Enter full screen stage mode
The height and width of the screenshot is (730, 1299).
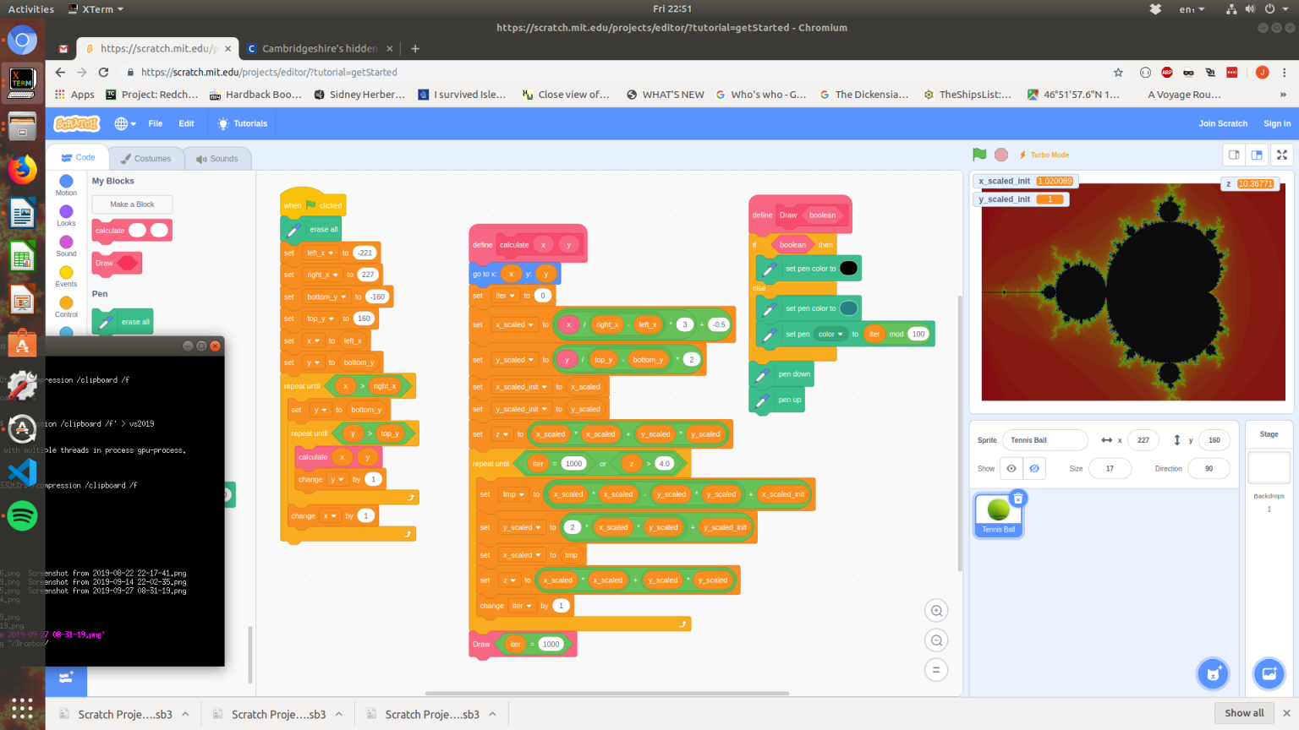[1282, 155]
